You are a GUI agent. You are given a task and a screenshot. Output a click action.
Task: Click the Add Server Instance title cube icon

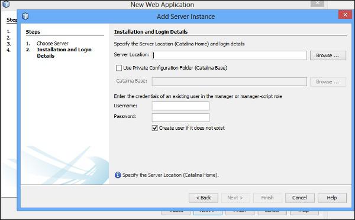pyautogui.click(x=25, y=17)
